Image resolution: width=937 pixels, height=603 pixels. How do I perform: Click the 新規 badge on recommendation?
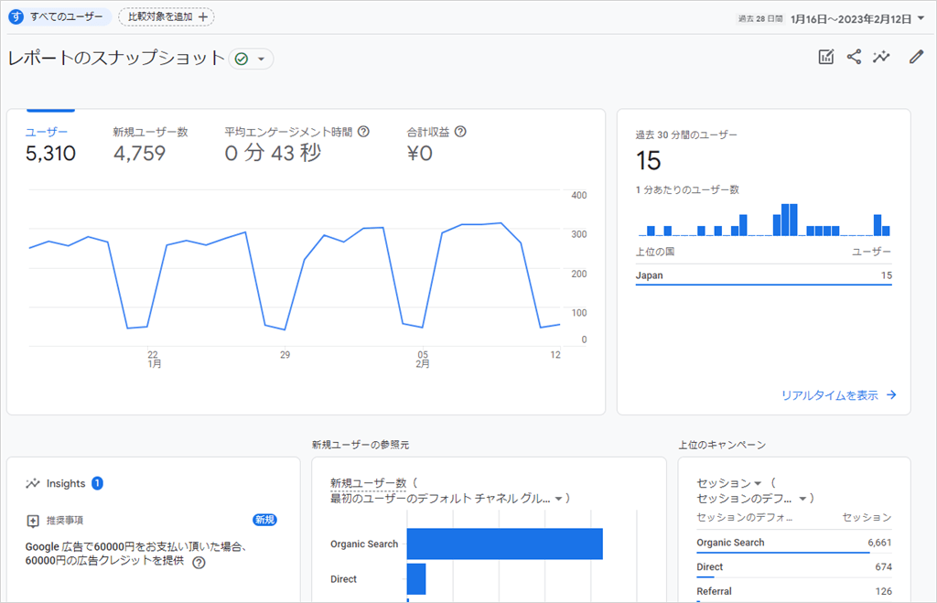[x=264, y=520]
